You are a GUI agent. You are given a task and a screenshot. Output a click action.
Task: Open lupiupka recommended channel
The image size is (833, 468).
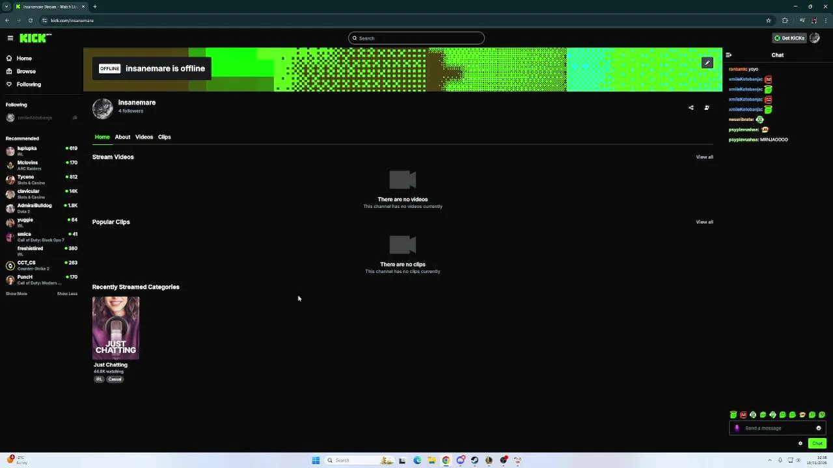41,151
